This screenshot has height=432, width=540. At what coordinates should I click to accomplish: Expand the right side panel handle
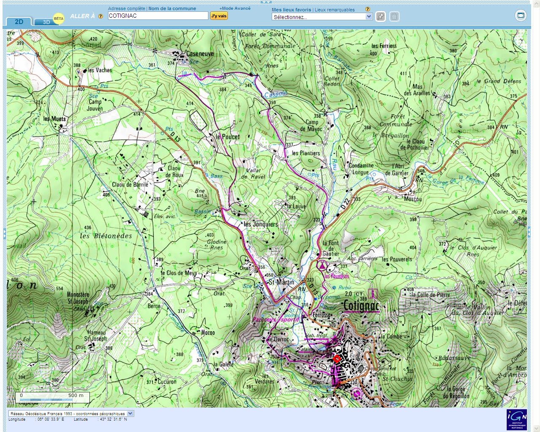pos(529,232)
